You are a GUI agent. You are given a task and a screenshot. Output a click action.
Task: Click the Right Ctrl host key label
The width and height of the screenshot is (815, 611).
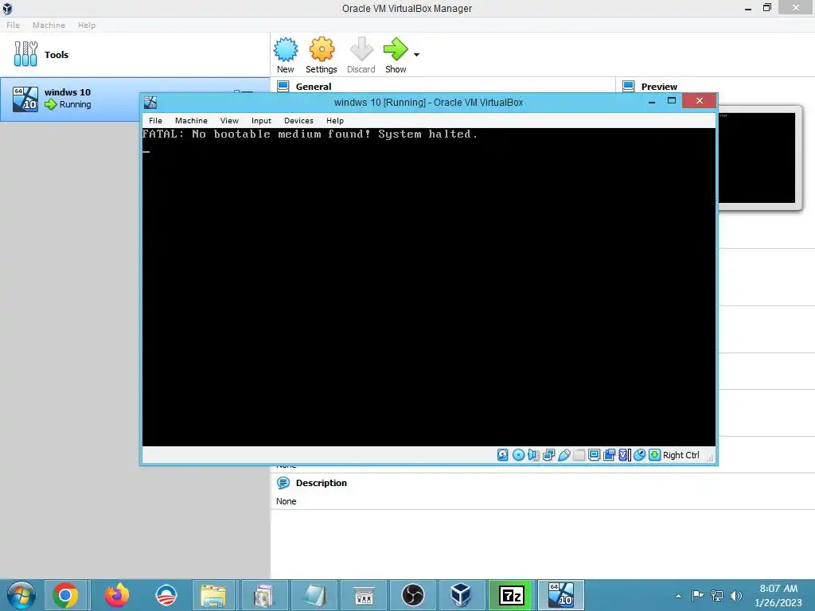pyautogui.click(x=681, y=455)
